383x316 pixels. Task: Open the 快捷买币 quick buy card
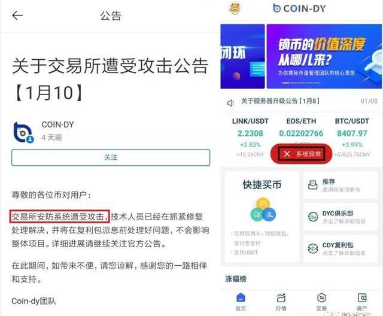coord(262,217)
